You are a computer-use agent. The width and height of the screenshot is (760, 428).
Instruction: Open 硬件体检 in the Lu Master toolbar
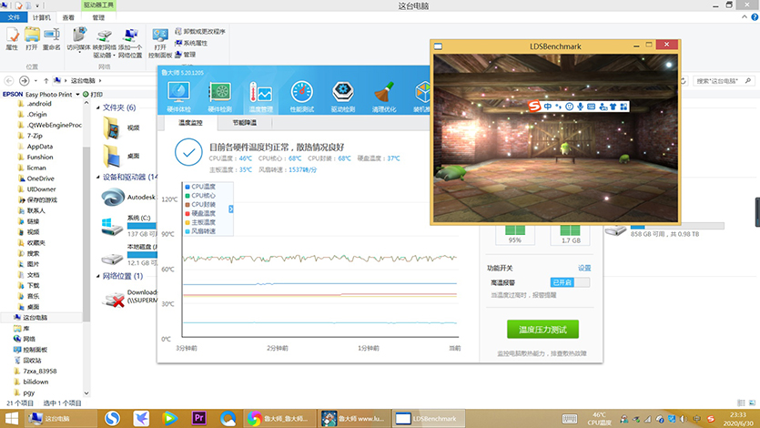tap(179, 97)
